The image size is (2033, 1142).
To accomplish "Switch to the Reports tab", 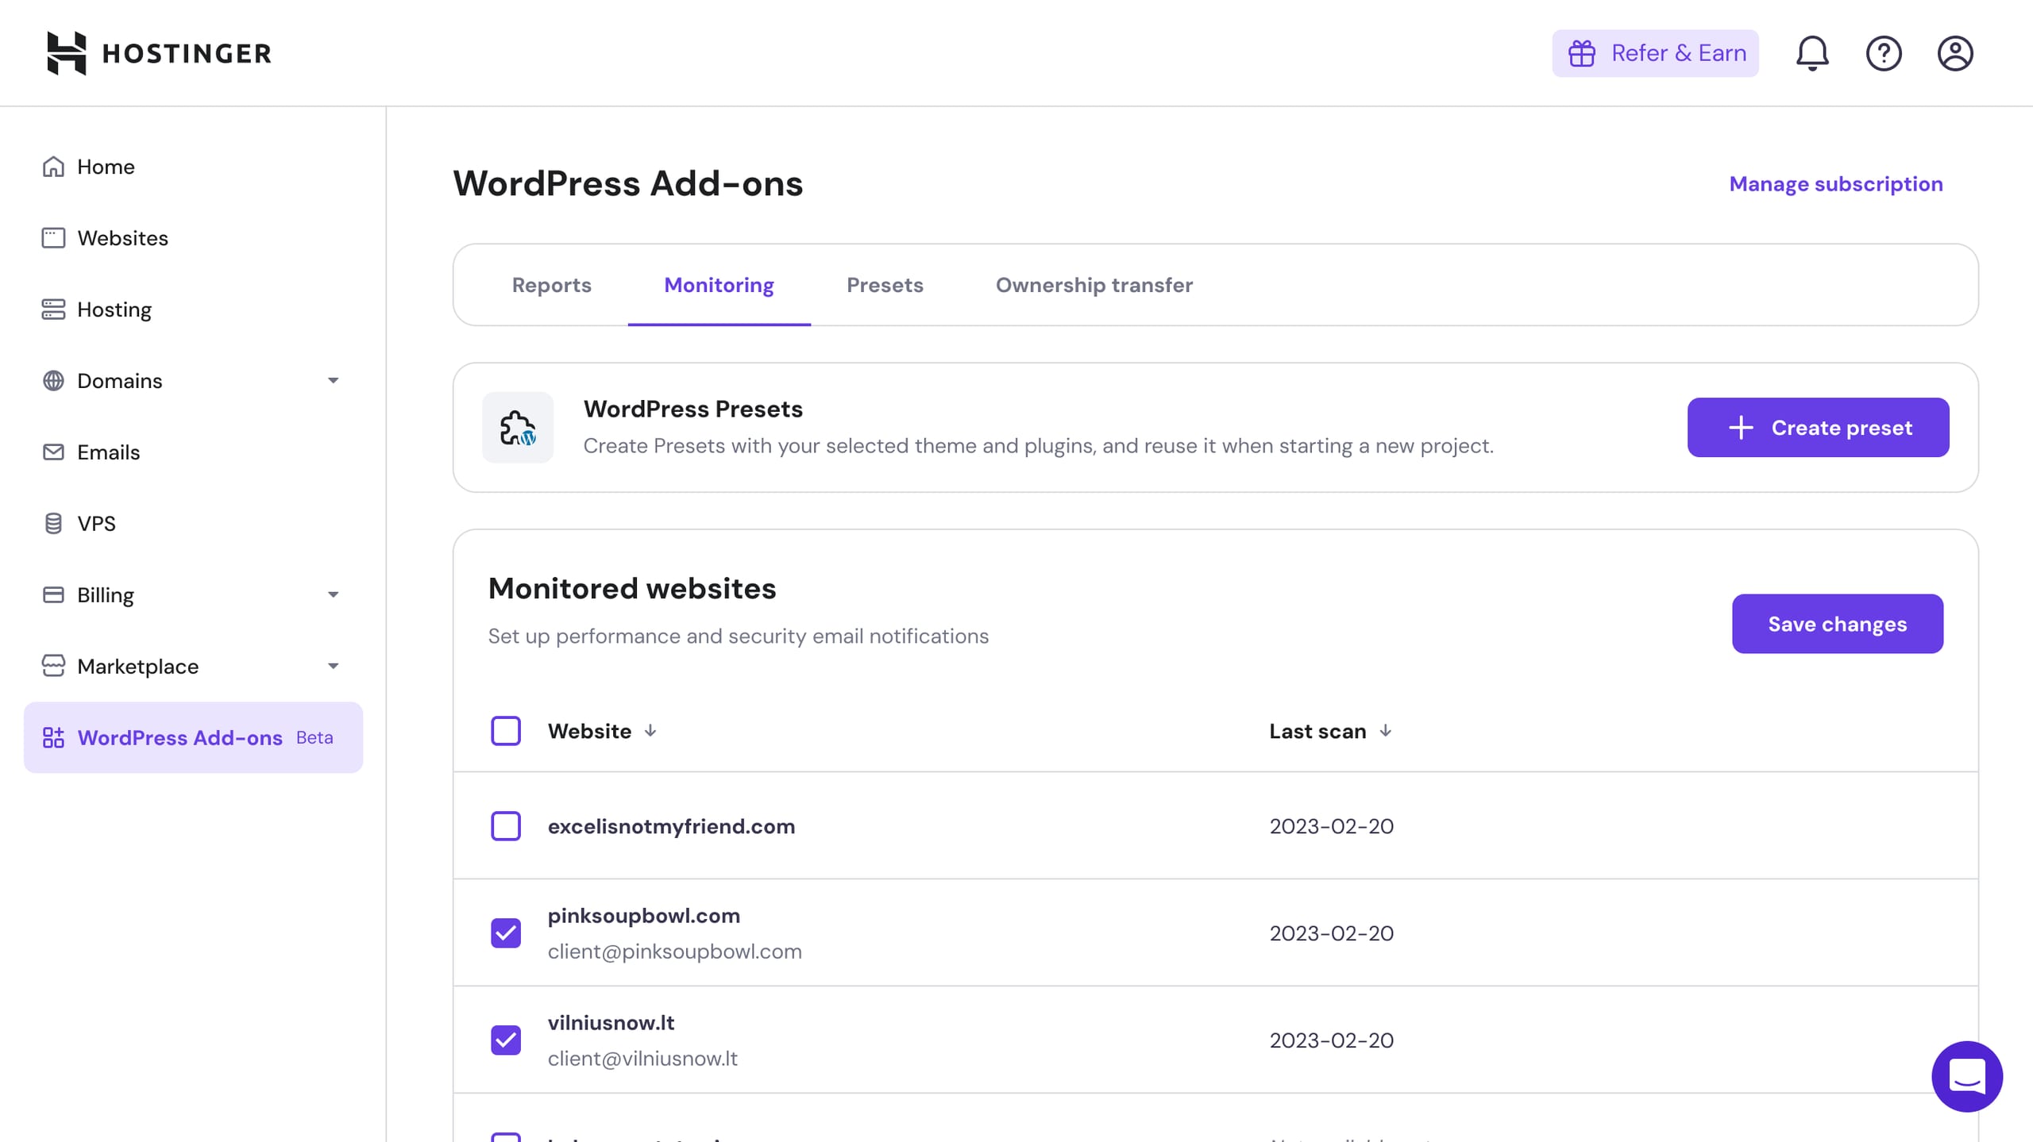I will tap(552, 285).
